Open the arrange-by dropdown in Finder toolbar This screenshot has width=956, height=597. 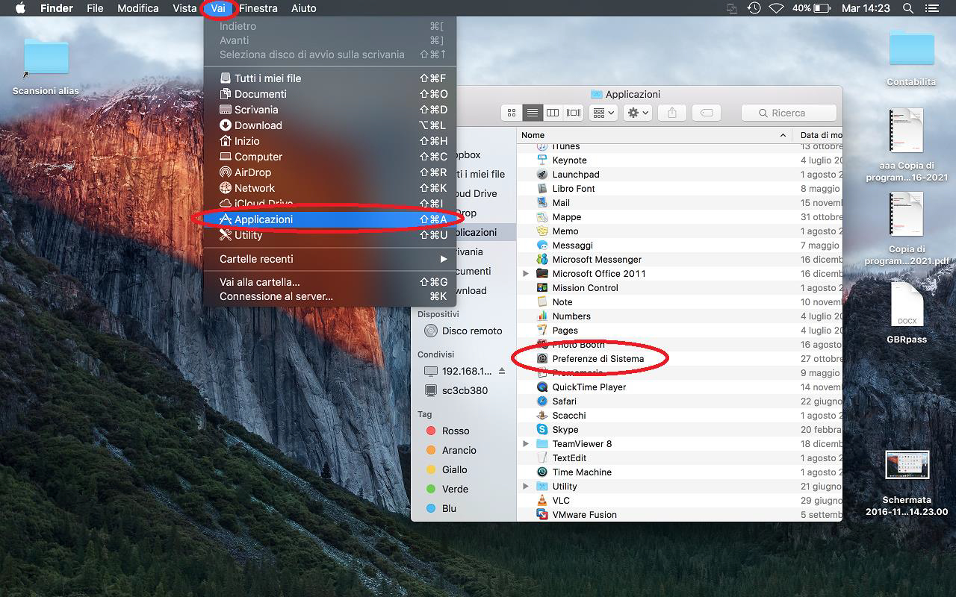(x=603, y=113)
